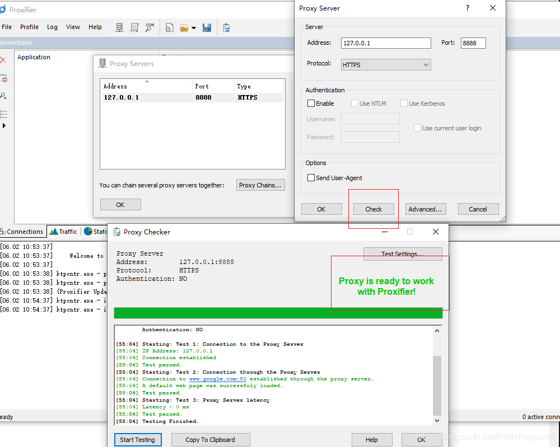
Task: Click the Address field showing 127.0.0.1
Action: tap(386, 43)
